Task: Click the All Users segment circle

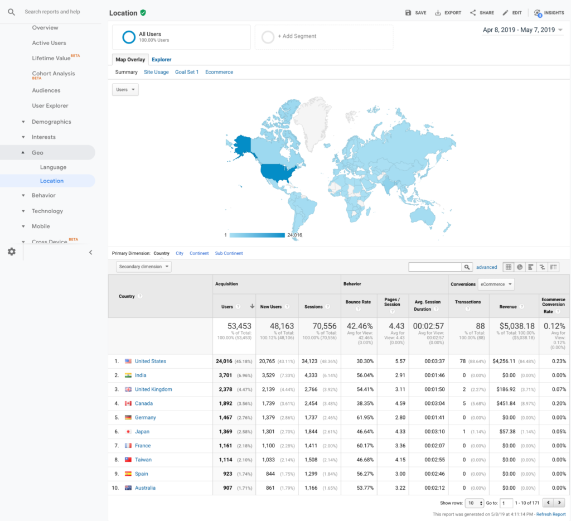Action: point(129,37)
